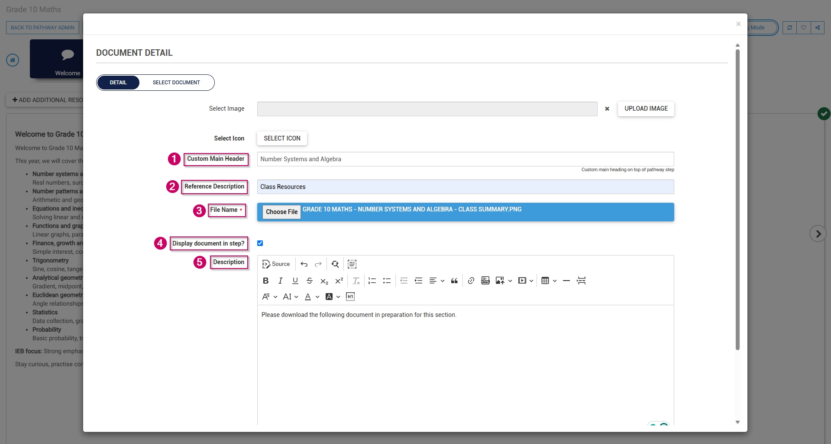Toggle bold formatting in the editor
Viewport: 831px width, 444px height.
pyautogui.click(x=266, y=281)
